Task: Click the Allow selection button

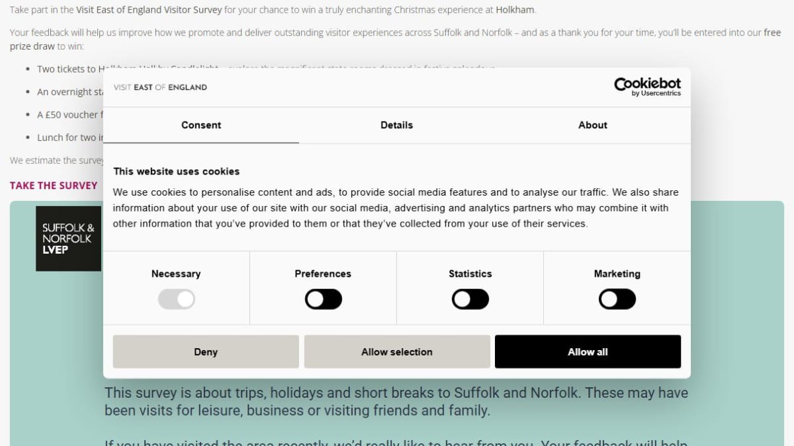Action: click(397, 352)
